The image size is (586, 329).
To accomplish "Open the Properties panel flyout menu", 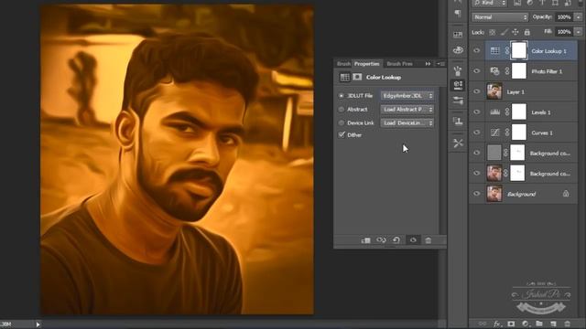I will 441,64.
